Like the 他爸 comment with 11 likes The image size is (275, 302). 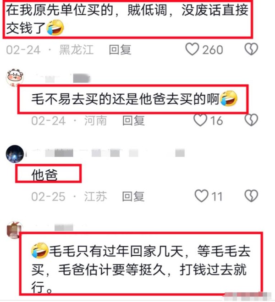(202, 196)
